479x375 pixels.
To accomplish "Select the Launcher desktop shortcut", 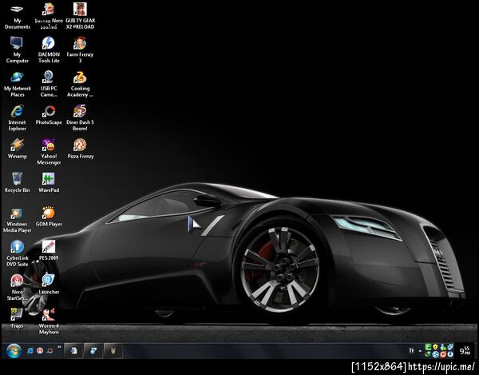I will click(49, 285).
